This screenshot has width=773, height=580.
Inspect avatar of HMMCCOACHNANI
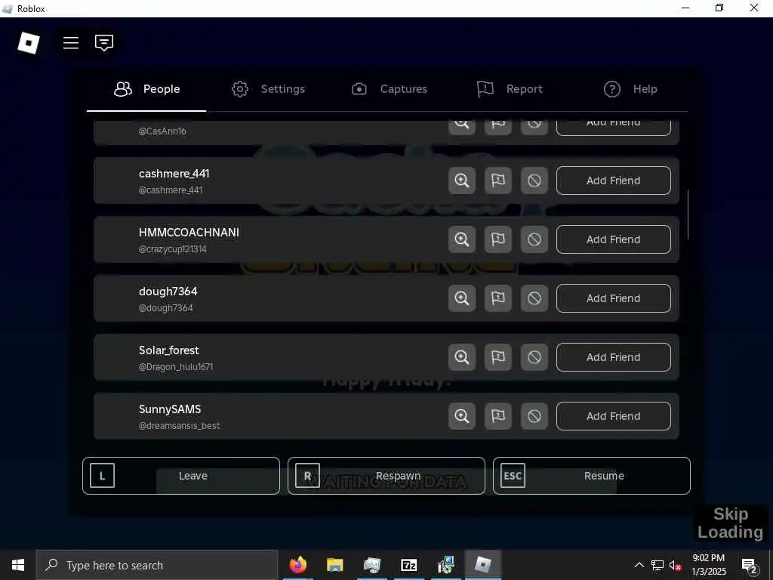pyautogui.click(x=462, y=239)
